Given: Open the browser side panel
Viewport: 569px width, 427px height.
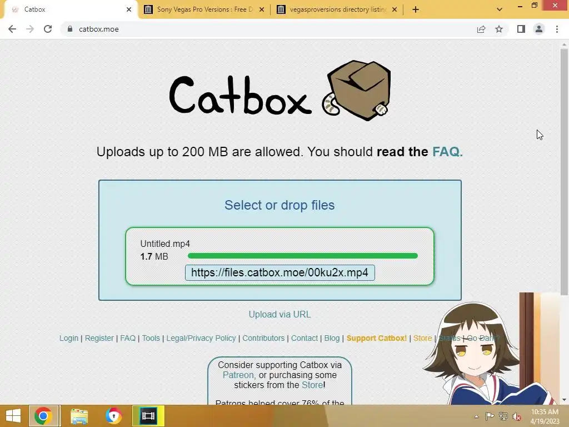Looking at the screenshot, I should pyautogui.click(x=521, y=29).
